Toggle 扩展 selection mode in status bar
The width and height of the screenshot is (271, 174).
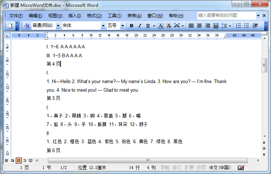tap(189, 168)
